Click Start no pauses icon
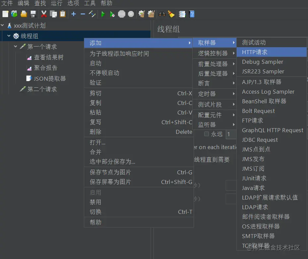The width and height of the screenshot is (308, 259). pyautogui.click(x=112, y=14)
